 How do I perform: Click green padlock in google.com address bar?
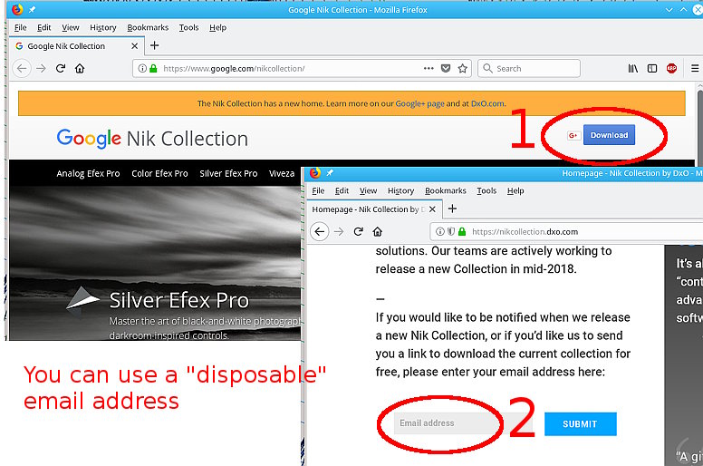(x=153, y=69)
